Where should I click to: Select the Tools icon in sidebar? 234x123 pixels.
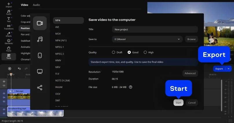click(9, 56)
